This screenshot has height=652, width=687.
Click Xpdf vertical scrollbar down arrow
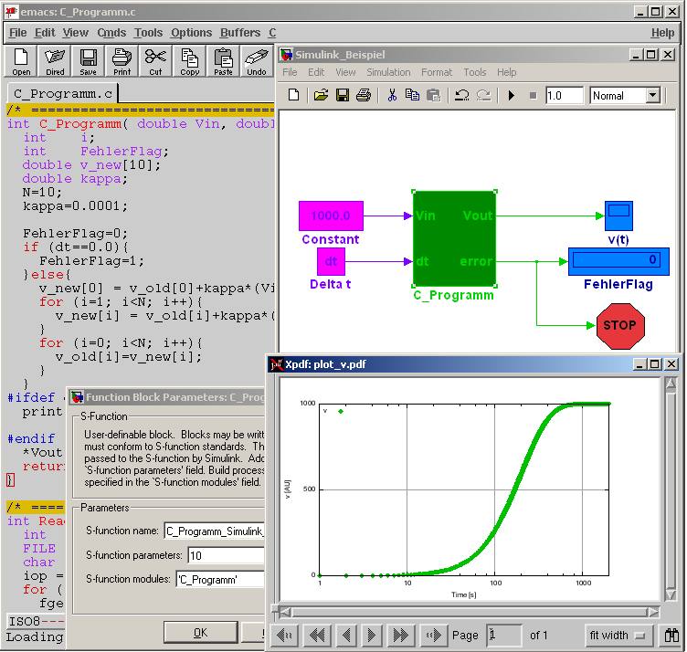[x=671, y=594]
